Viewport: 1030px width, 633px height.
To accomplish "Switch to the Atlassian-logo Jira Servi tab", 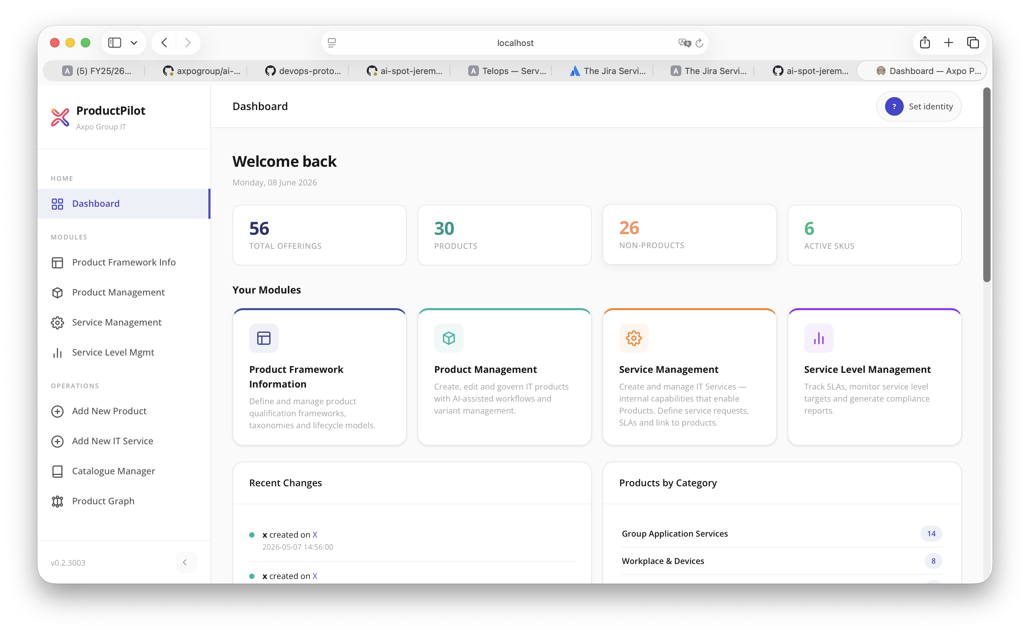I will pyautogui.click(x=608, y=71).
